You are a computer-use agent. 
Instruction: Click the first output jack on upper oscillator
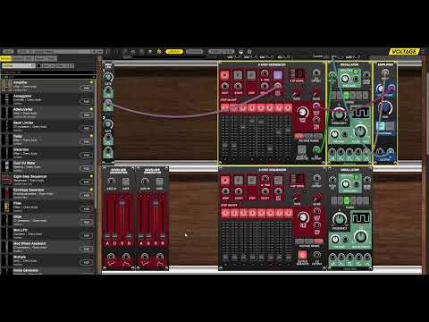(332, 152)
